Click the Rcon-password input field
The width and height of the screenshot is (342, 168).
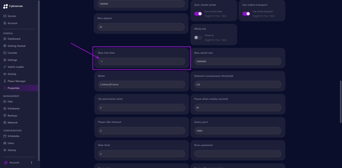pos(238,154)
